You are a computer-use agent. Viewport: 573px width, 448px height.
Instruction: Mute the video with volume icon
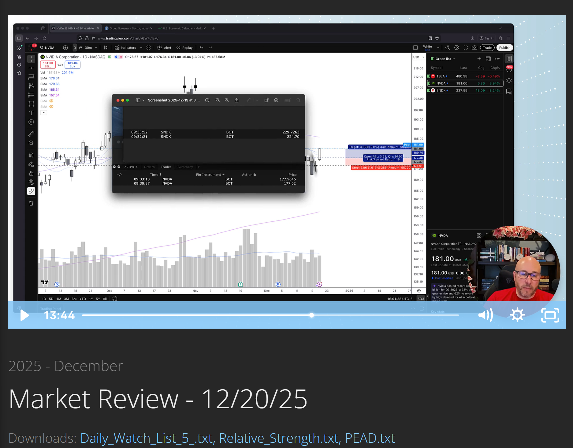pyautogui.click(x=486, y=315)
